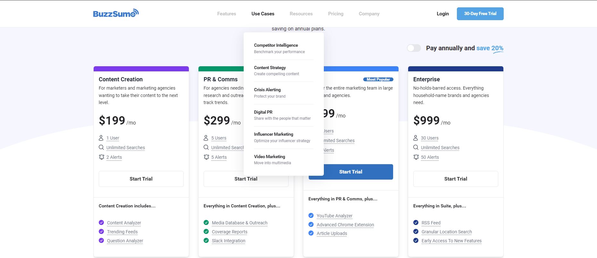Click the YouTube Analyzer link
597x258 pixels.
[334, 216]
